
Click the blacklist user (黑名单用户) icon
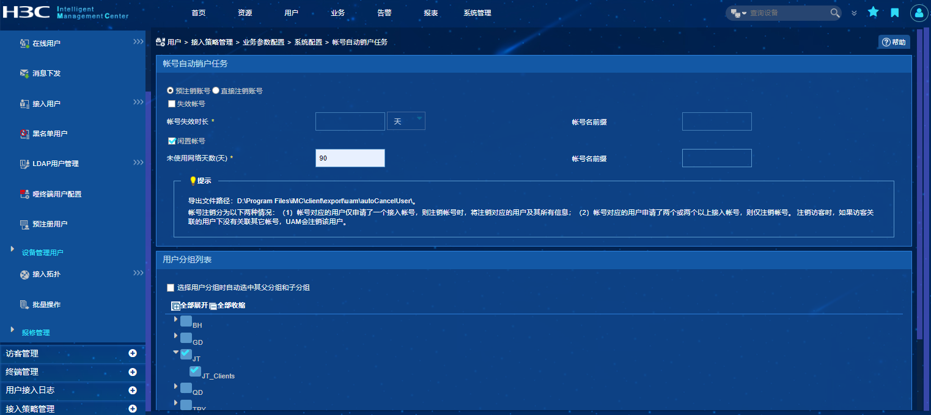tap(24, 134)
